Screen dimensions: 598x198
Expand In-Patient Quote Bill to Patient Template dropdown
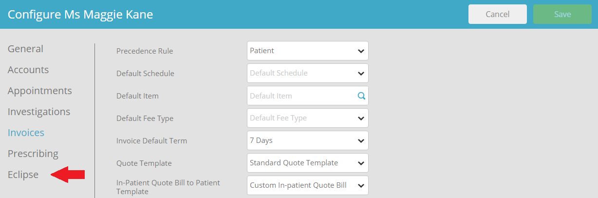point(307,185)
